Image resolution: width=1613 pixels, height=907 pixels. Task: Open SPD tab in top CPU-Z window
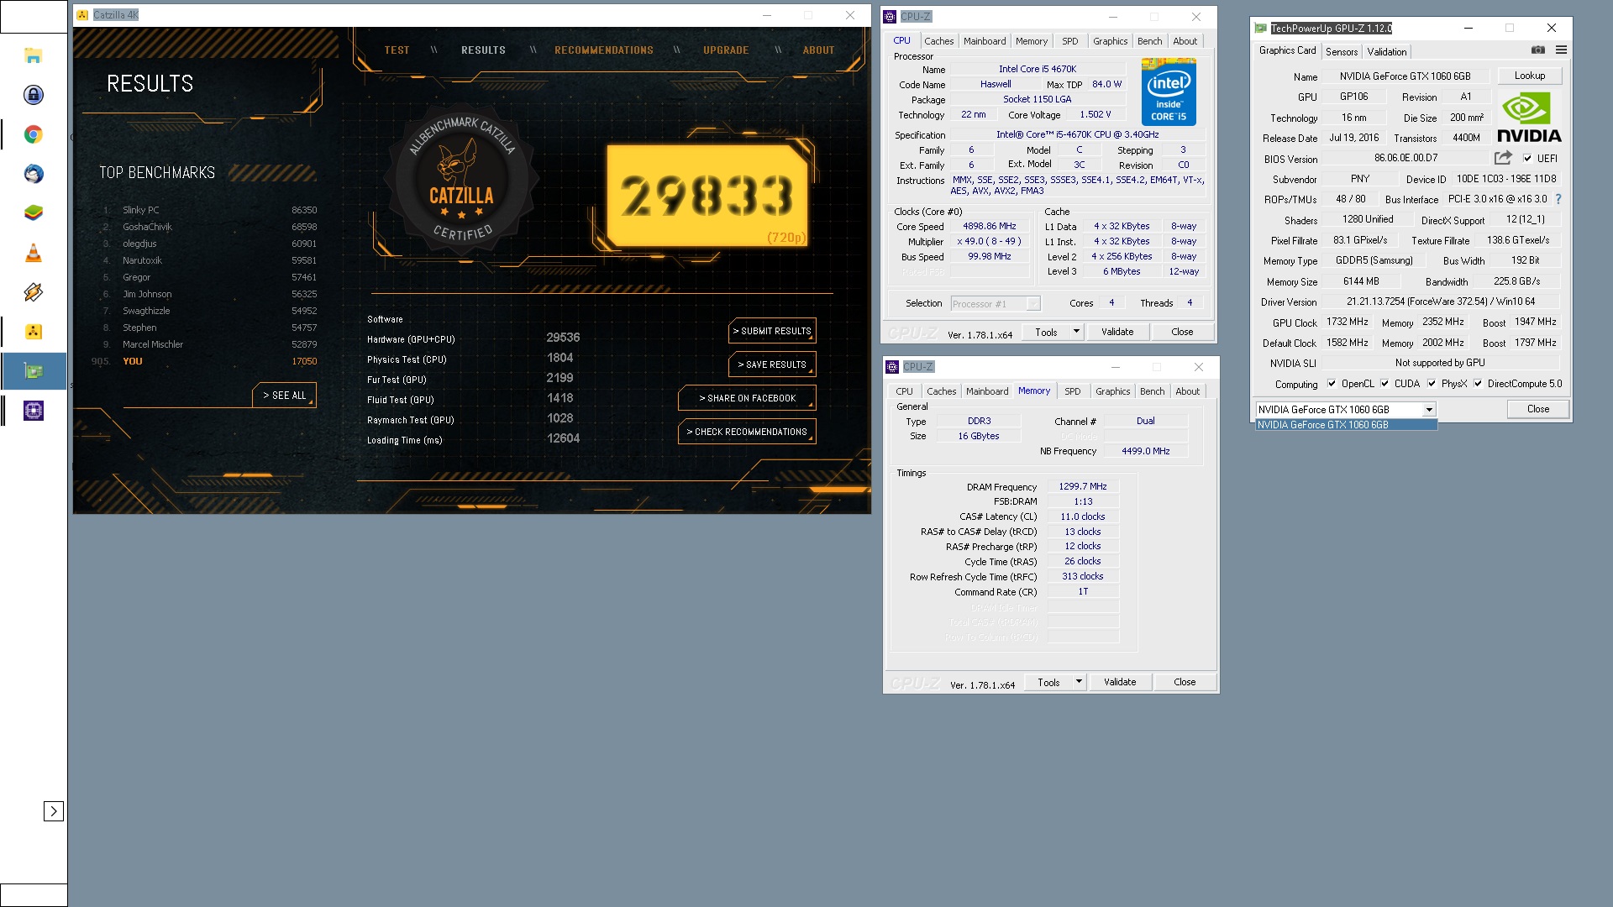[x=1069, y=41]
